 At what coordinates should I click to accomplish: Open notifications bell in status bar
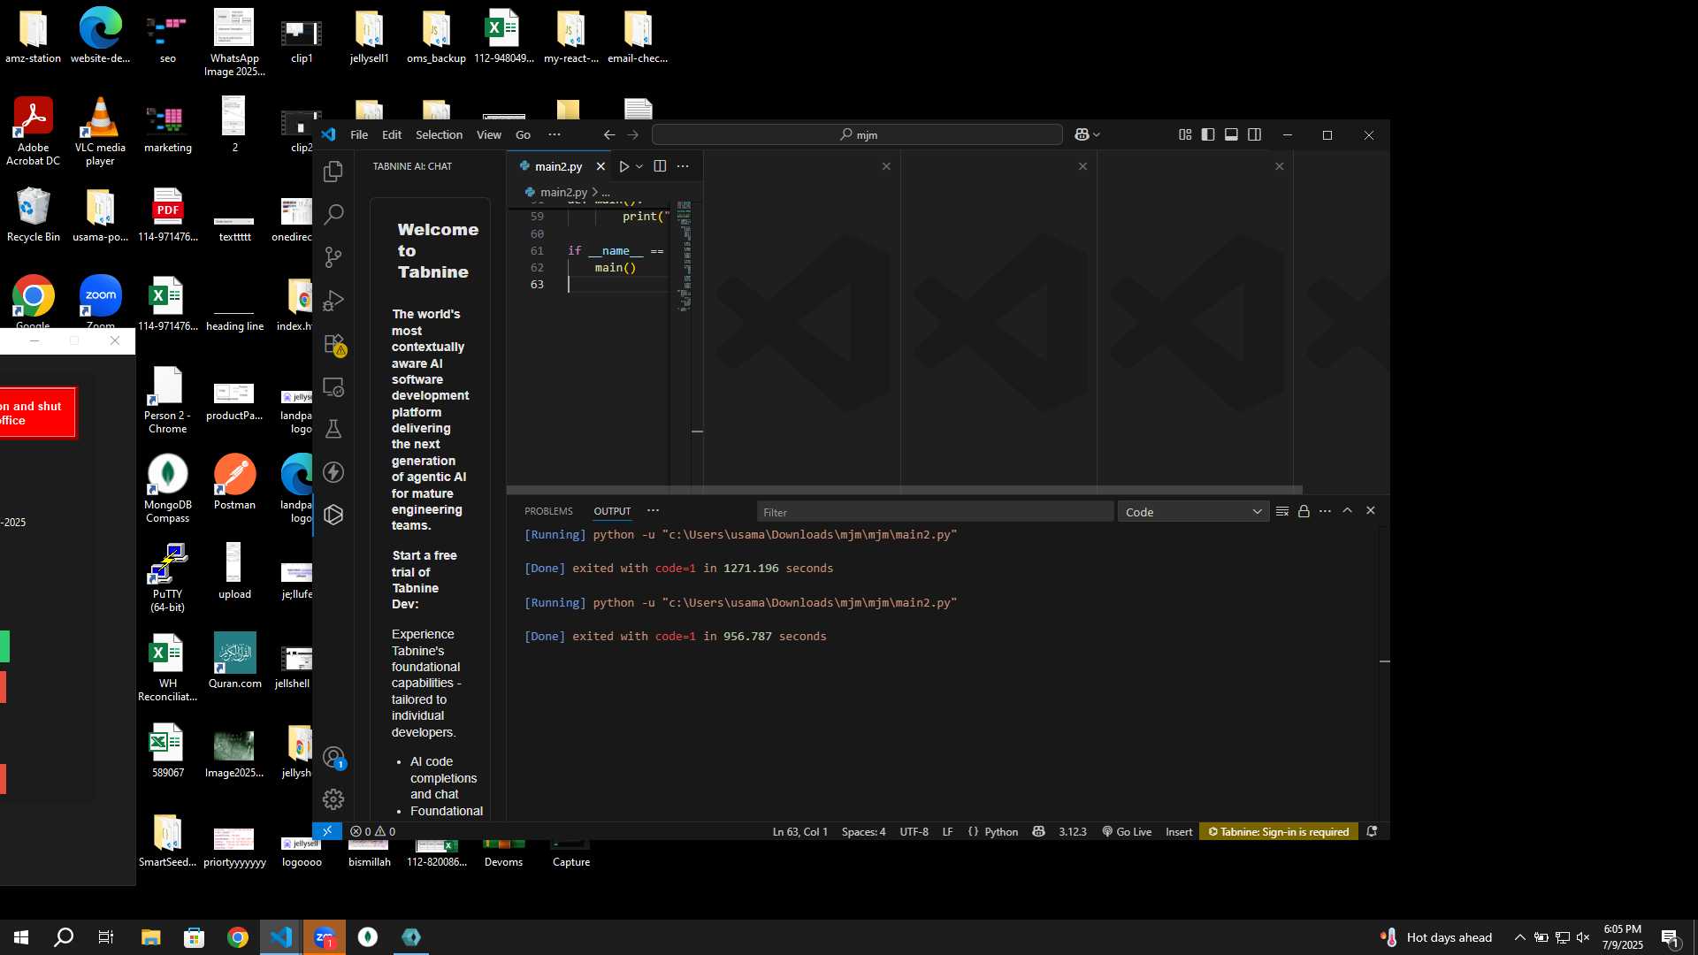[x=1372, y=831]
